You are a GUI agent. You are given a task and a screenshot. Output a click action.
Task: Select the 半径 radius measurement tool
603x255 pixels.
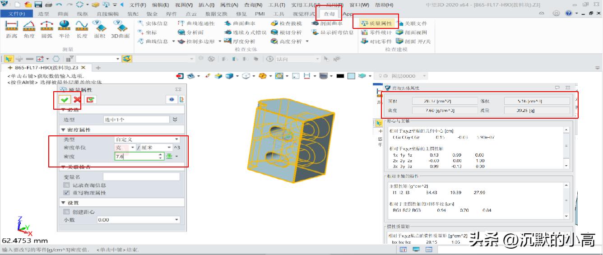[x=65, y=29]
